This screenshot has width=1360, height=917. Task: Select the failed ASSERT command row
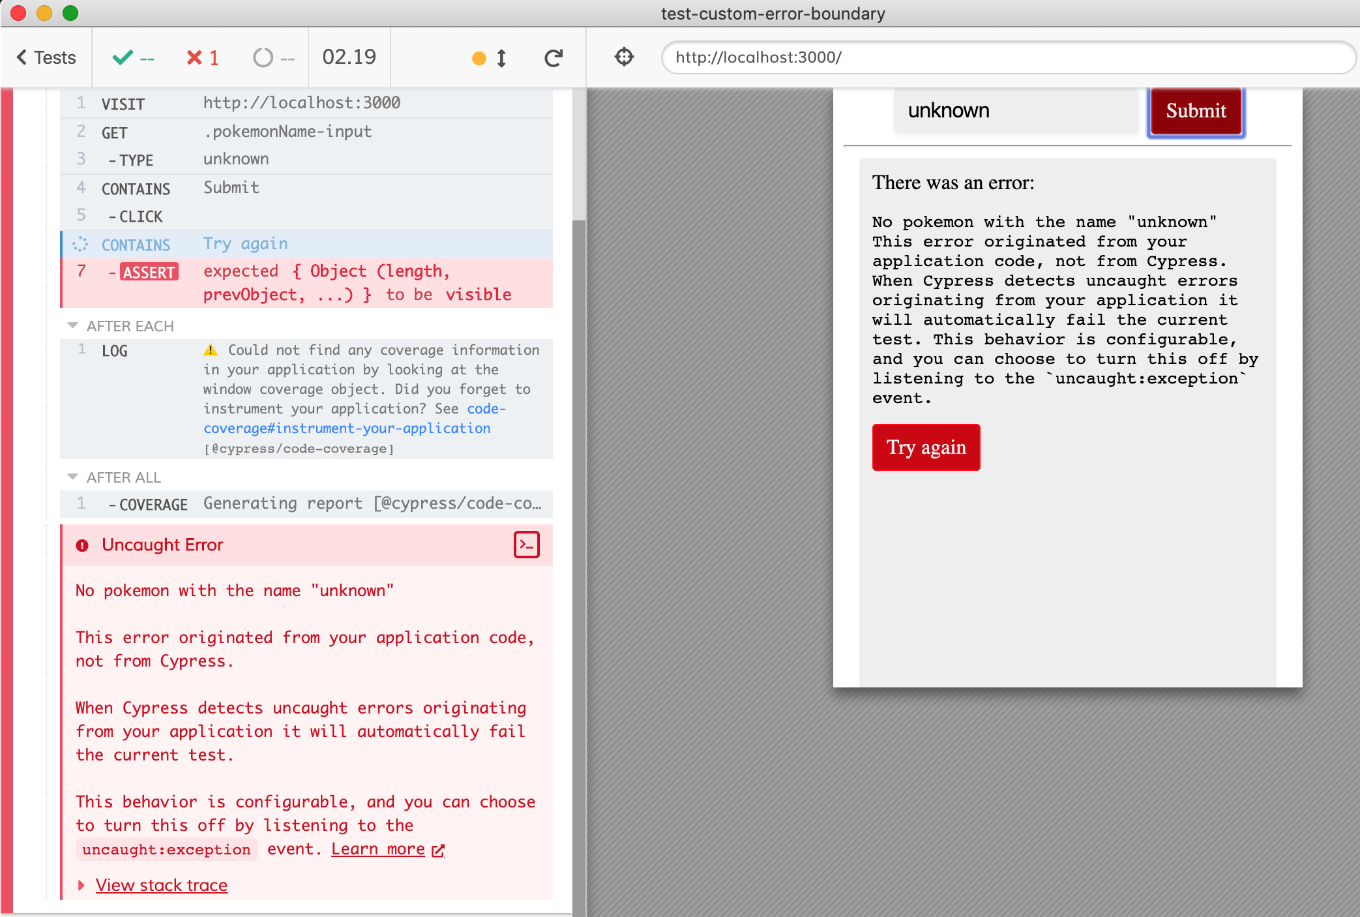click(x=306, y=283)
